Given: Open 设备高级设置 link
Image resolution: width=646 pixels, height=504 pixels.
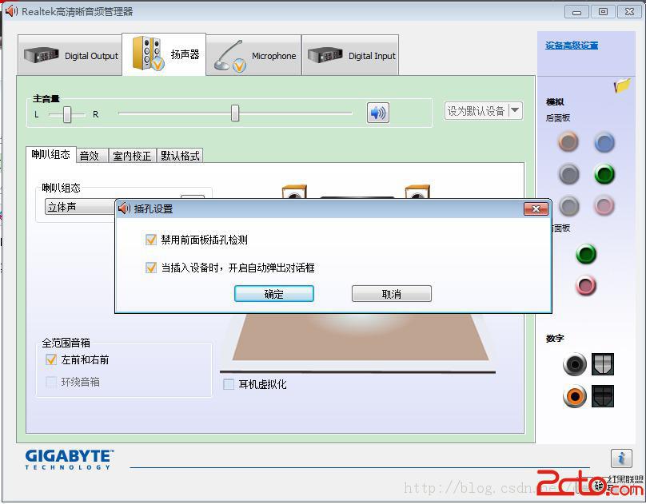Looking at the screenshot, I should pyautogui.click(x=572, y=46).
